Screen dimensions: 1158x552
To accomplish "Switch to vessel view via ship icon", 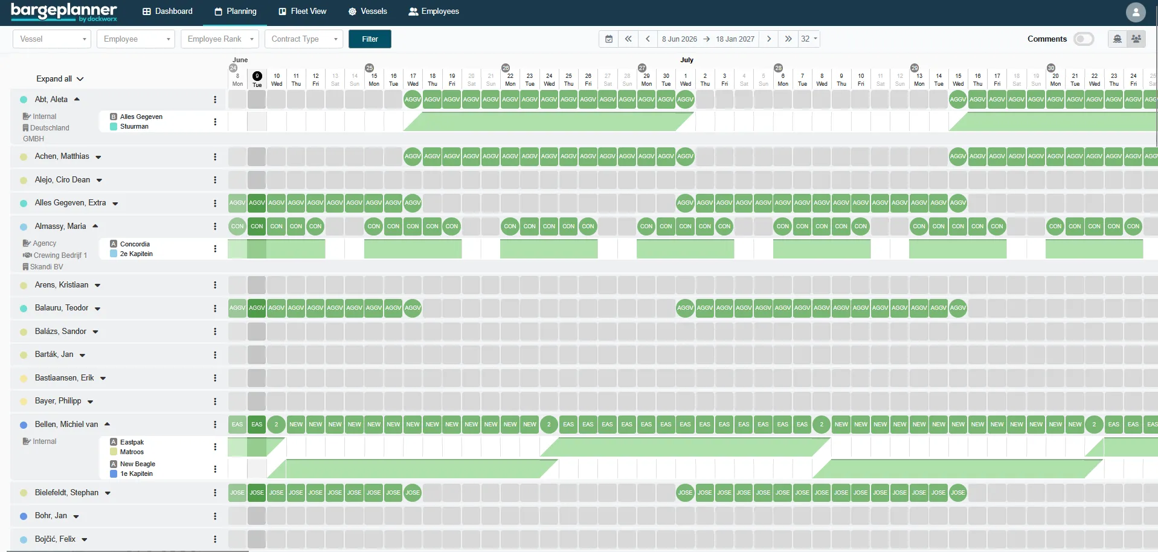I will [1118, 39].
